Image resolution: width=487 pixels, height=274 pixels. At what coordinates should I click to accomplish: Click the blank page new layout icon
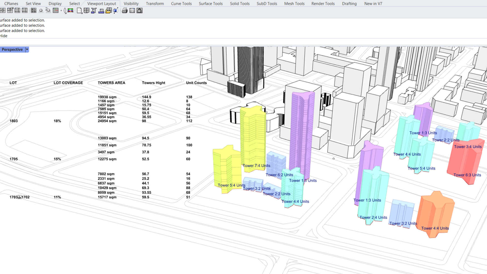pyautogui.click(x=79, y=11)
